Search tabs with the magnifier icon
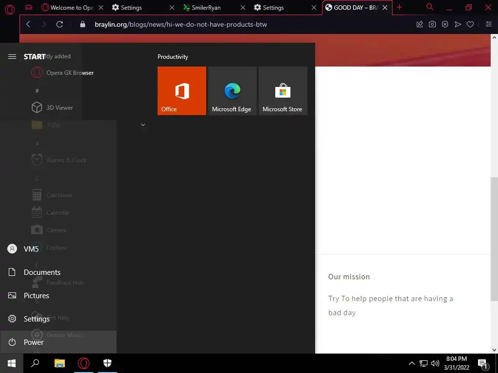Image resolution: width=498 pixels, height=373 pixels. point(430,7)
